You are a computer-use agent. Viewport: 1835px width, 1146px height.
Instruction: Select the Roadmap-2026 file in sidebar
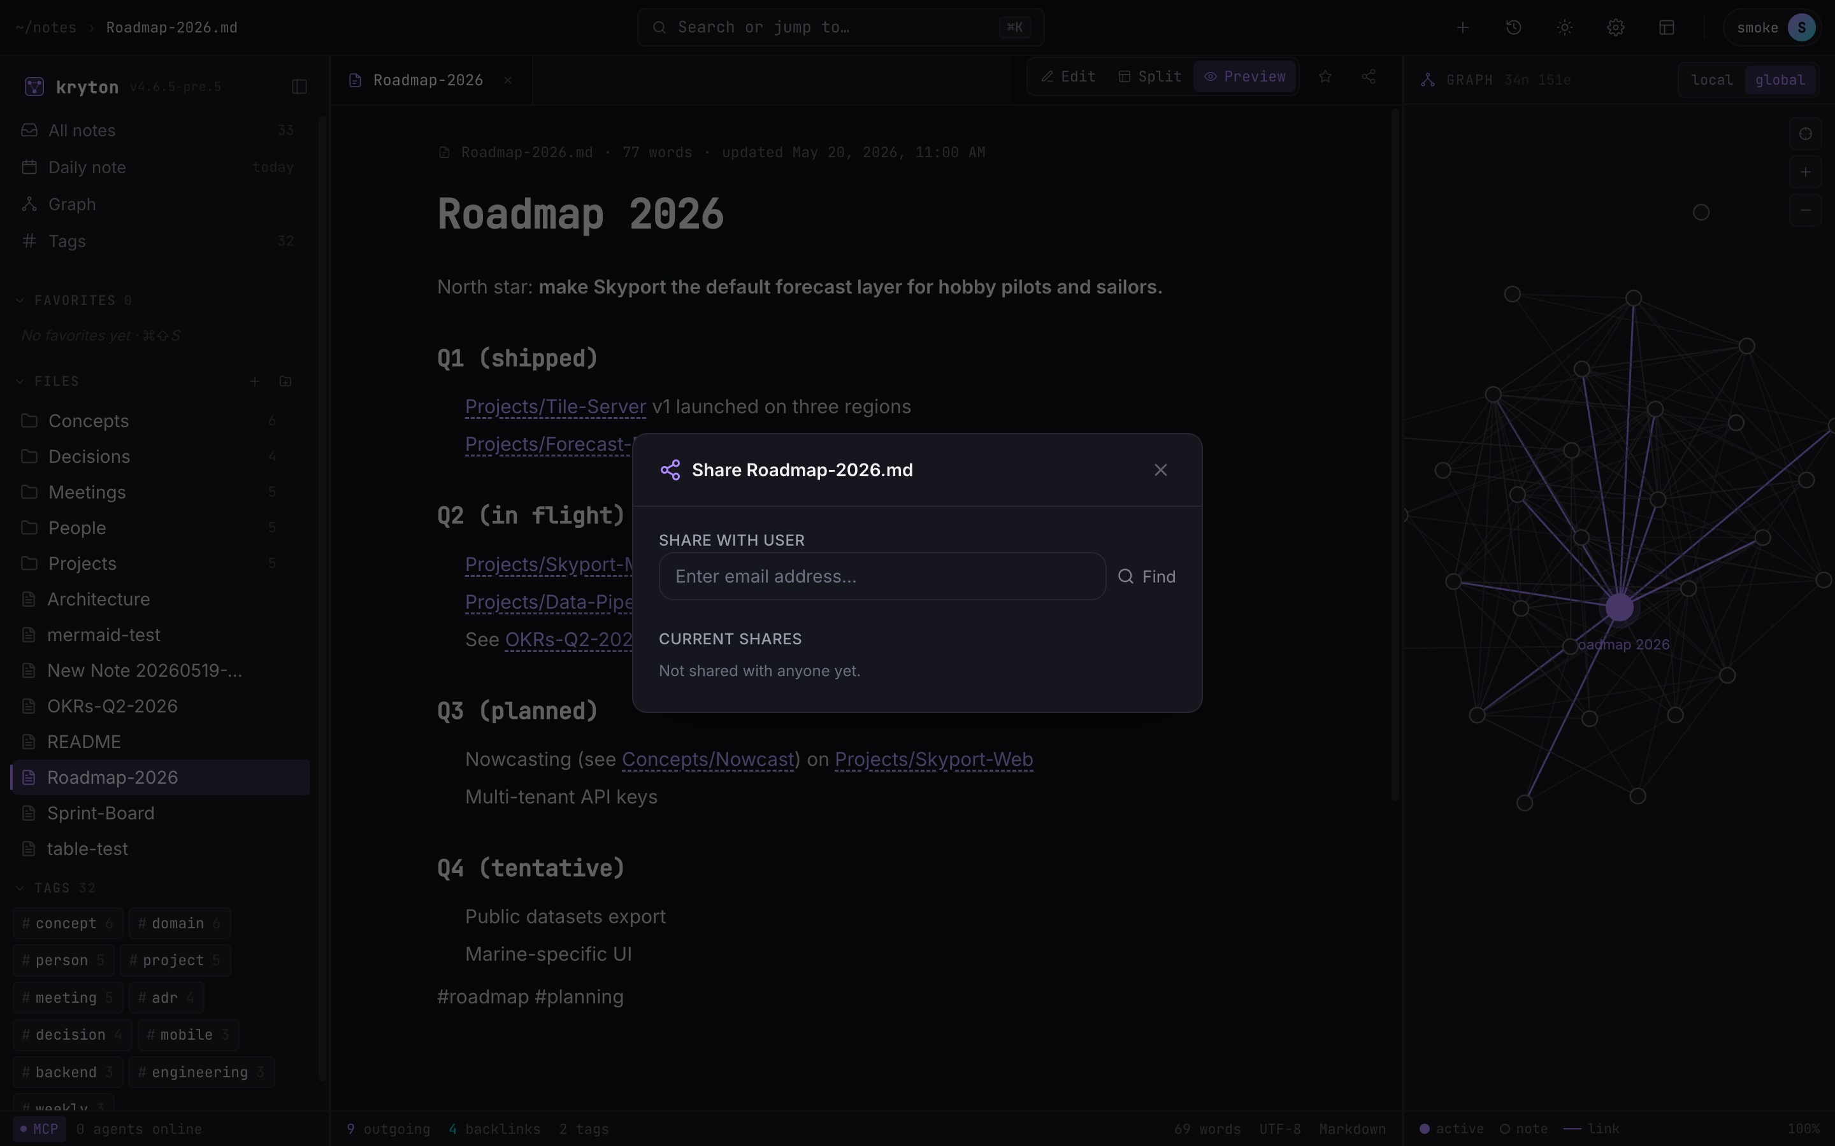161,777
